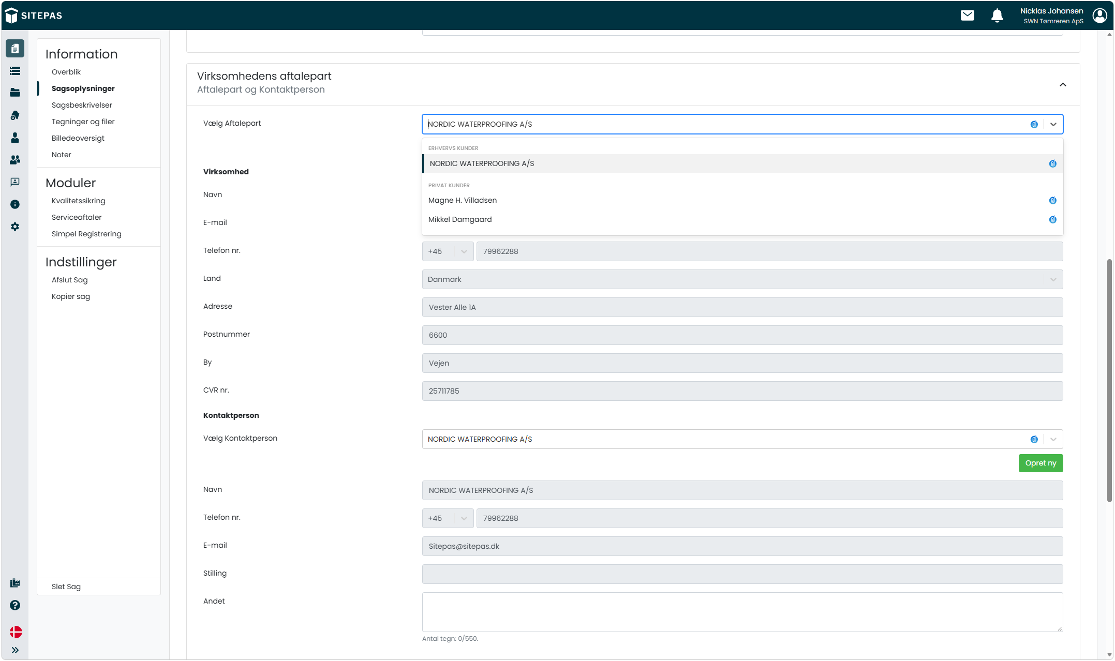Screen dimensions: 1115x661
Task: Open the group of people sidebar icon
Action: click(15, 160)
